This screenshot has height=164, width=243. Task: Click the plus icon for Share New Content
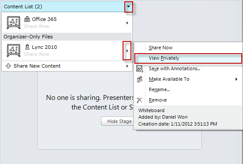(8, 66)
